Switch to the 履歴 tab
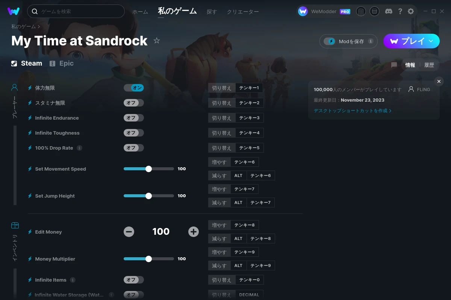 [x=429, y=65]
